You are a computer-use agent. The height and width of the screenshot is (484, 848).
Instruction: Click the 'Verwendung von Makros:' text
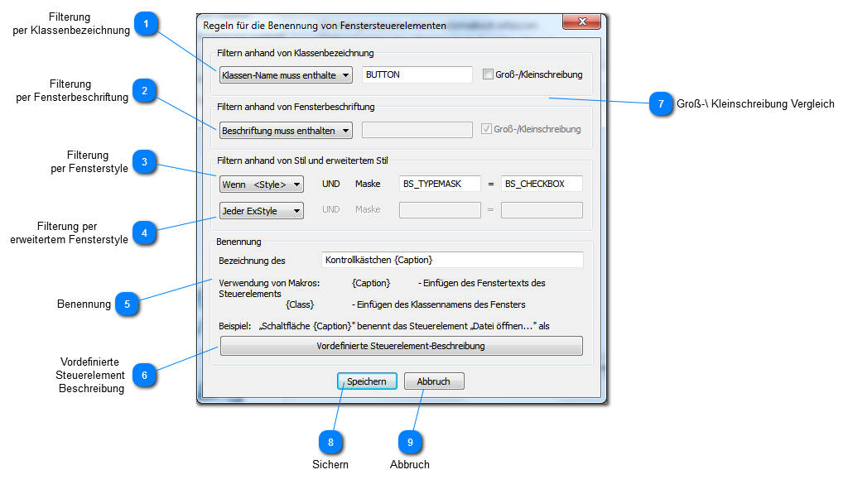point(269,283)
